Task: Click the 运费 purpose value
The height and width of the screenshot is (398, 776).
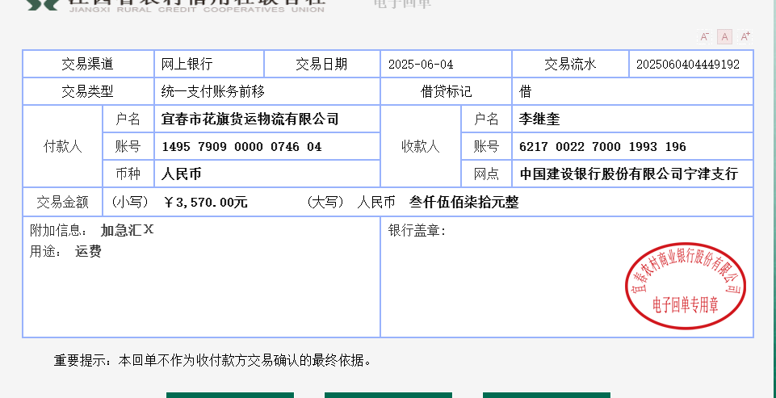Action: 88,251
